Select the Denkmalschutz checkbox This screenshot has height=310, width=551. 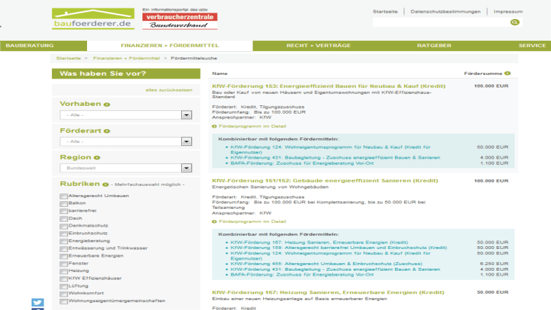point(64,226)
